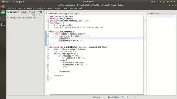The height and width of the screenshot is (99, 177).
Task: Open the Source menu
Action: 22,8
